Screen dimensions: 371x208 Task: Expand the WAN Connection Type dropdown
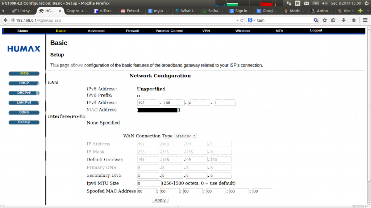coord(185,136)
